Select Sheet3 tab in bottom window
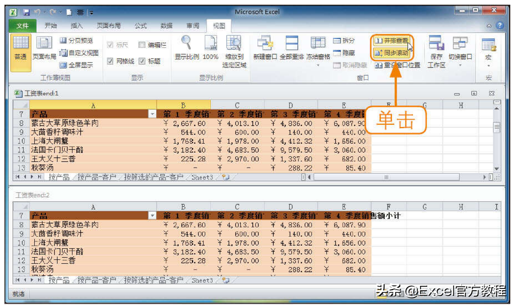Screen dimensions: 515x306 pyautogui.click(x=202, y=280)
